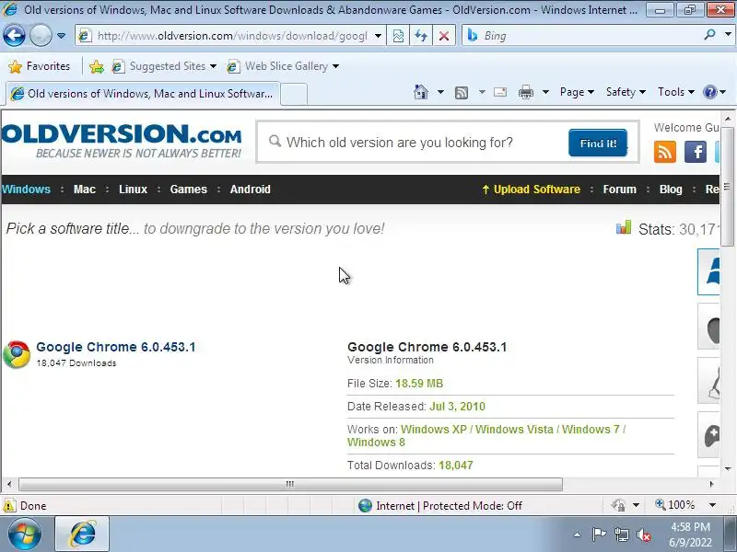
Task: Click the orange RSS feed icon
Action: [x=664, y=152]
